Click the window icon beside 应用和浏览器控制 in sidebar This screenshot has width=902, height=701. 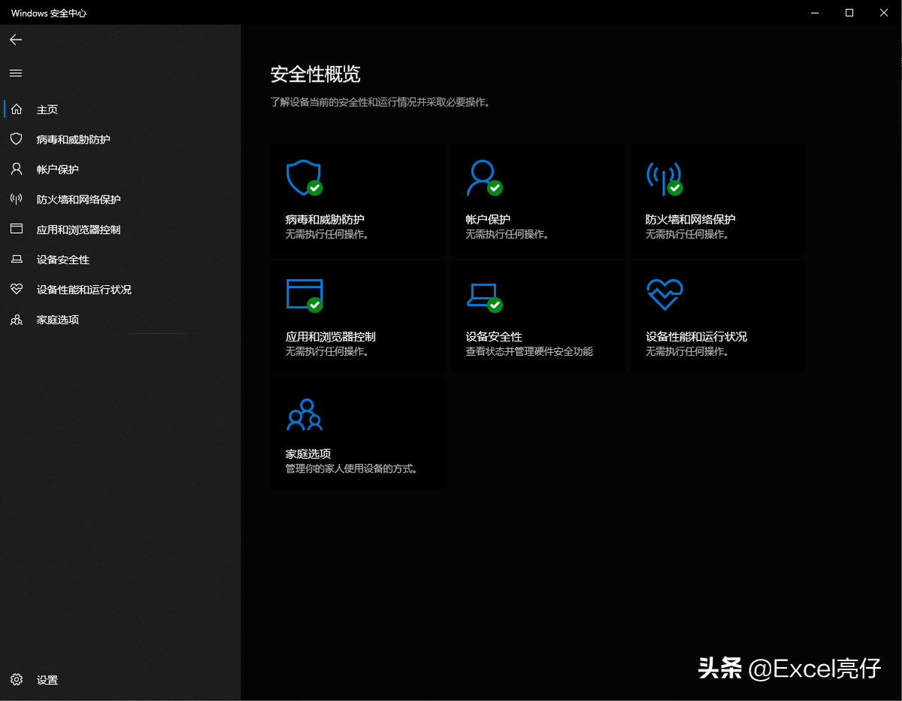pyautogui.click(x=17, y=229)
